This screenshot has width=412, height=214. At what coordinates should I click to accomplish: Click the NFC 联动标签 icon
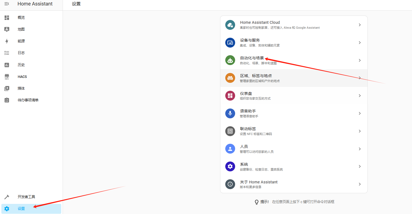230,131
